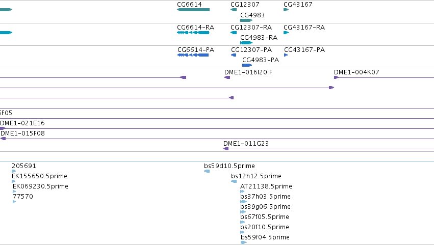Click the CG12307-RA label text
This screenshot has width=434, height=245.
pyautogui.click(x=251, y=28)
